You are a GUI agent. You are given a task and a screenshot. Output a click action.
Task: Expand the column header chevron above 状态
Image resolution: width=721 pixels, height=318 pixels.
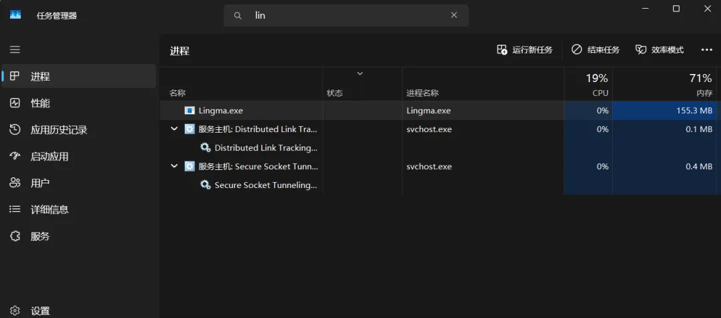click(x=360, y=73)
